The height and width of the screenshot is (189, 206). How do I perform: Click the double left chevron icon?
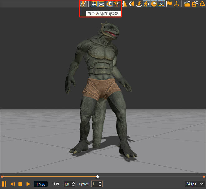click(131, 4)
